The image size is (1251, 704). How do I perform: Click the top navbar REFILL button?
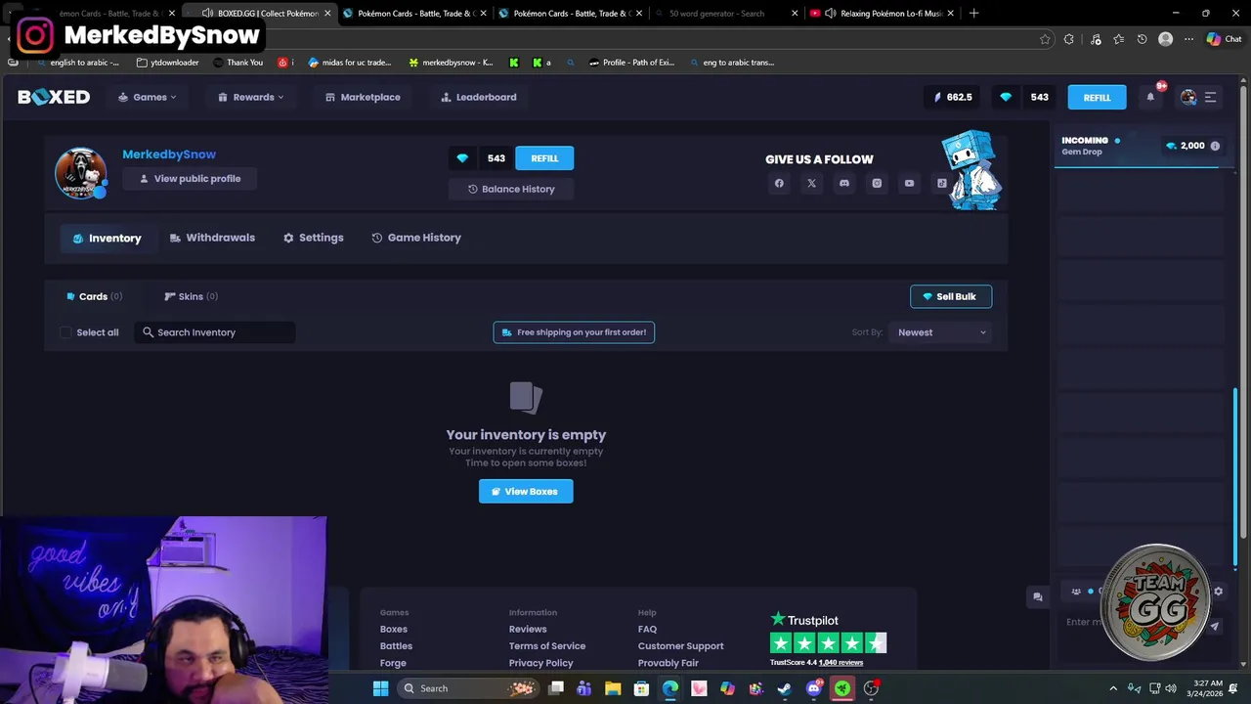1097,97
